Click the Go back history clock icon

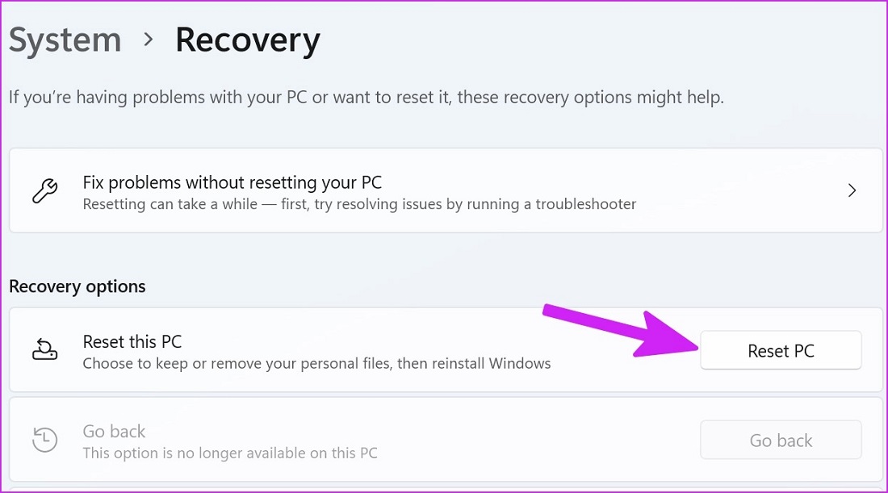[44, 440]
